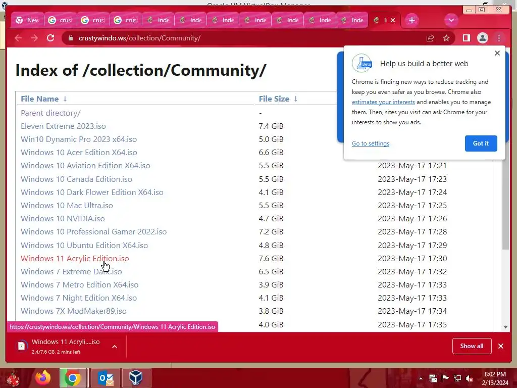Open the network tray icon
The height and width of the screenshot is (388, 517).
[x=457, y=378]
